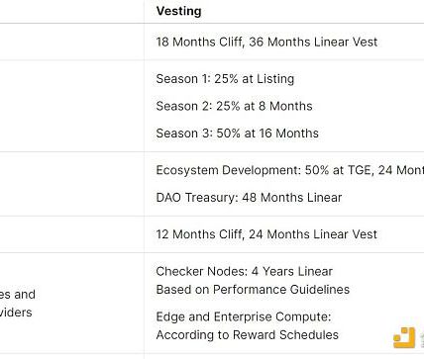Viewport: 424px width, 359px height.
Task: Select the Season 2: 25% at 8 Months line
Action: [234, 106]
